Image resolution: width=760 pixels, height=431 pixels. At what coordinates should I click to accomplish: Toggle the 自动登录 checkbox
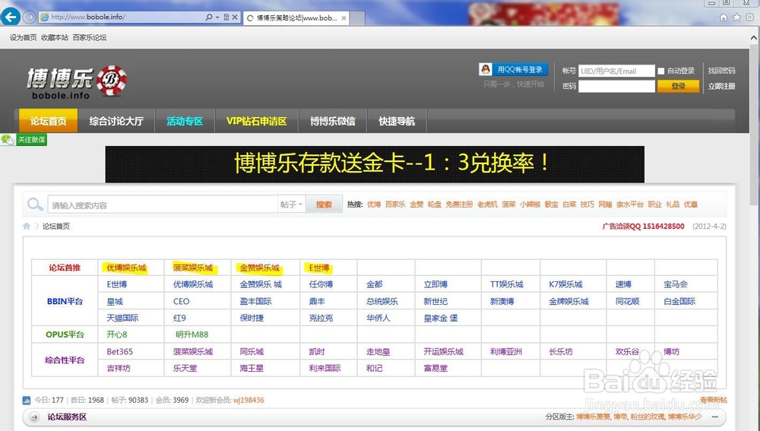click(661, 71)
